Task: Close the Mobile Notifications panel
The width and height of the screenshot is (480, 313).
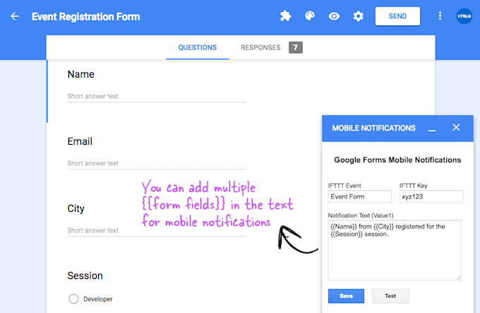Action: tap(456, 128)
